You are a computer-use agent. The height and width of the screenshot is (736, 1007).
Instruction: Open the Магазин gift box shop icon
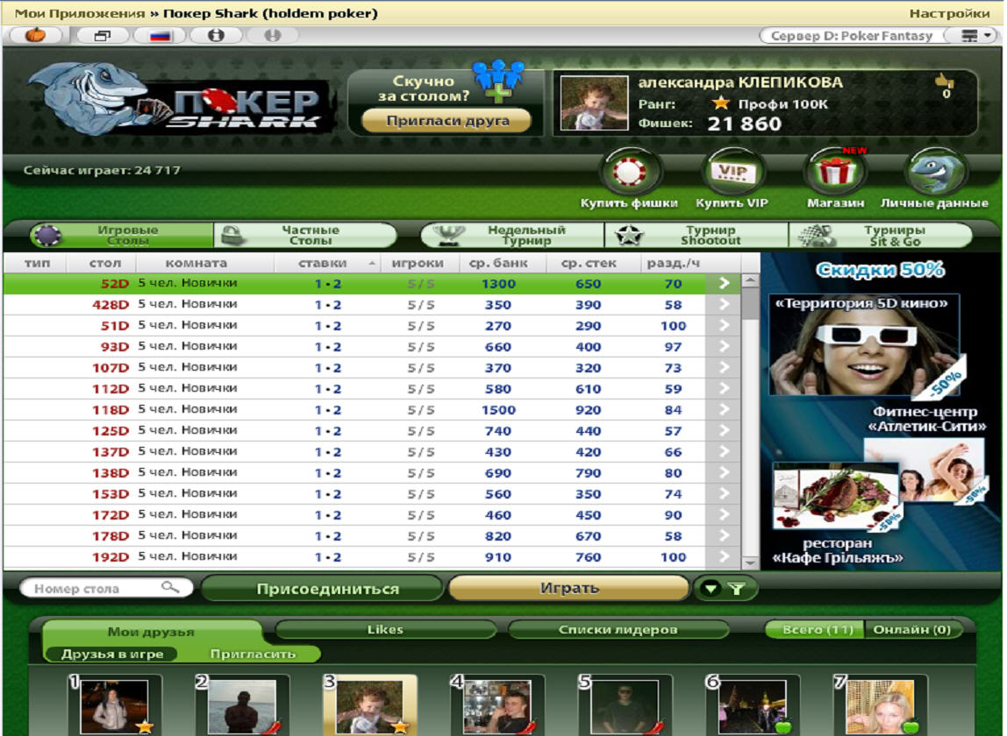pos(834,173)
